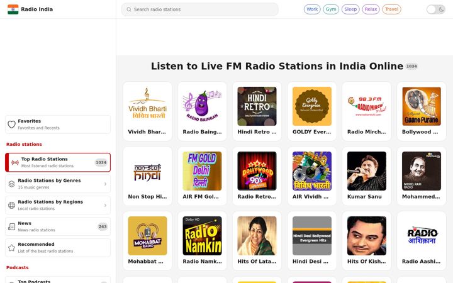Screen dimensions: 453x283
Task: Click the Radio India flag logo
Action: [13, 9]
